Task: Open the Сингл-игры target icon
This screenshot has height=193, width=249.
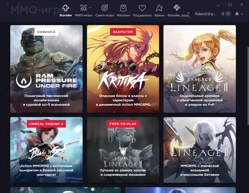Action: [105, 8]
